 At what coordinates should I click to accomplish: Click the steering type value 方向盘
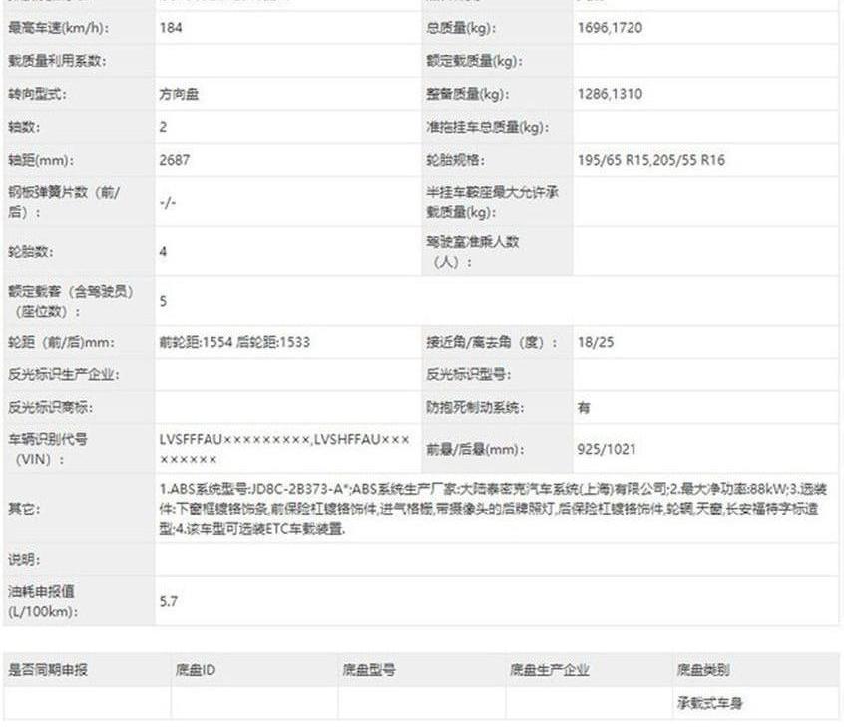180,94
